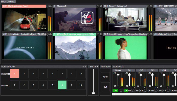Toggle CH1 headphone monitor icon

[x=133, y=91]
